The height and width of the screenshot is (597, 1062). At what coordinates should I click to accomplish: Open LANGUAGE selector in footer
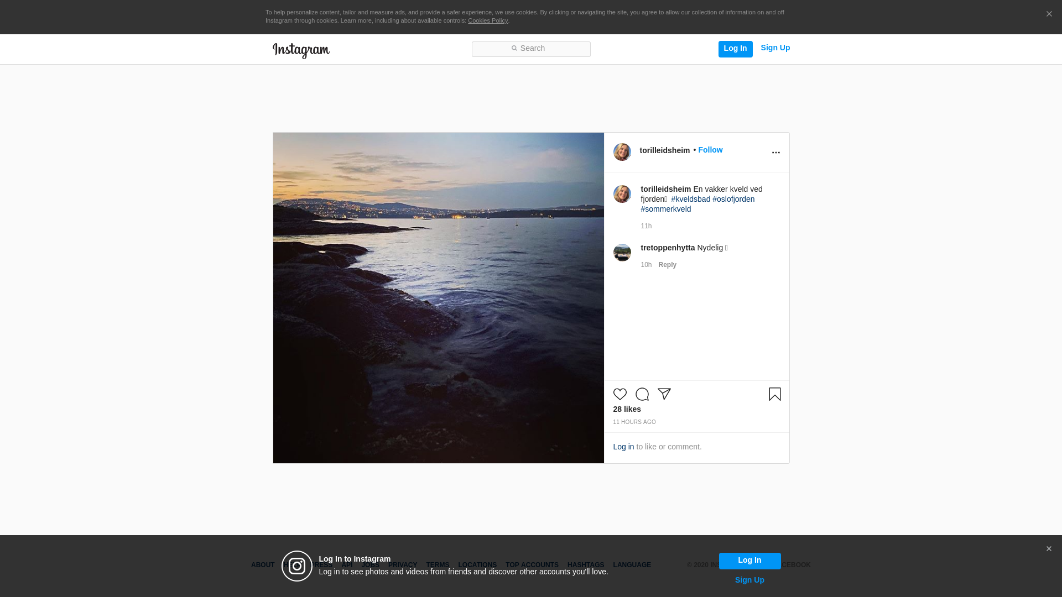pos(632,565)
